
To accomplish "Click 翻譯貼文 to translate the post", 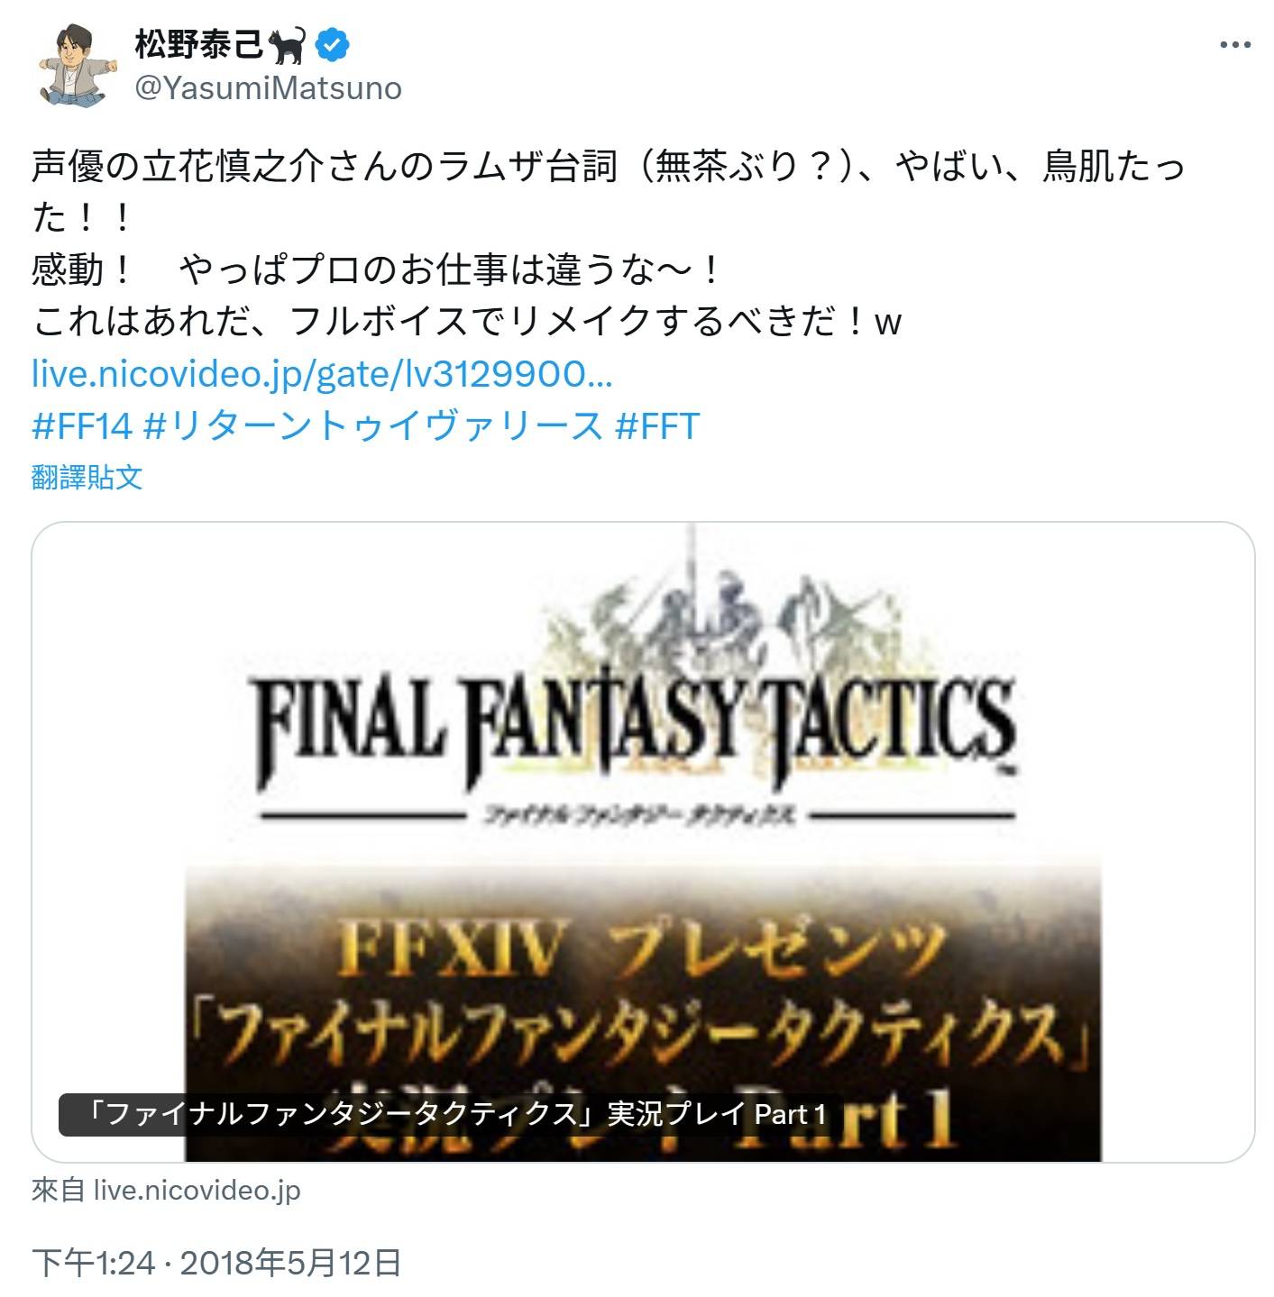I will (87, 477).
